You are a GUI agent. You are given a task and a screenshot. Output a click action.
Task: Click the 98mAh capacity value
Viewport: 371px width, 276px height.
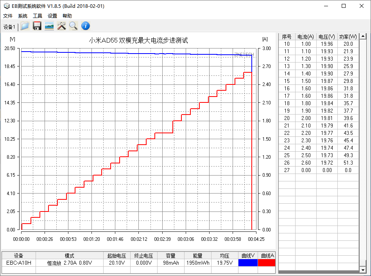171,263
